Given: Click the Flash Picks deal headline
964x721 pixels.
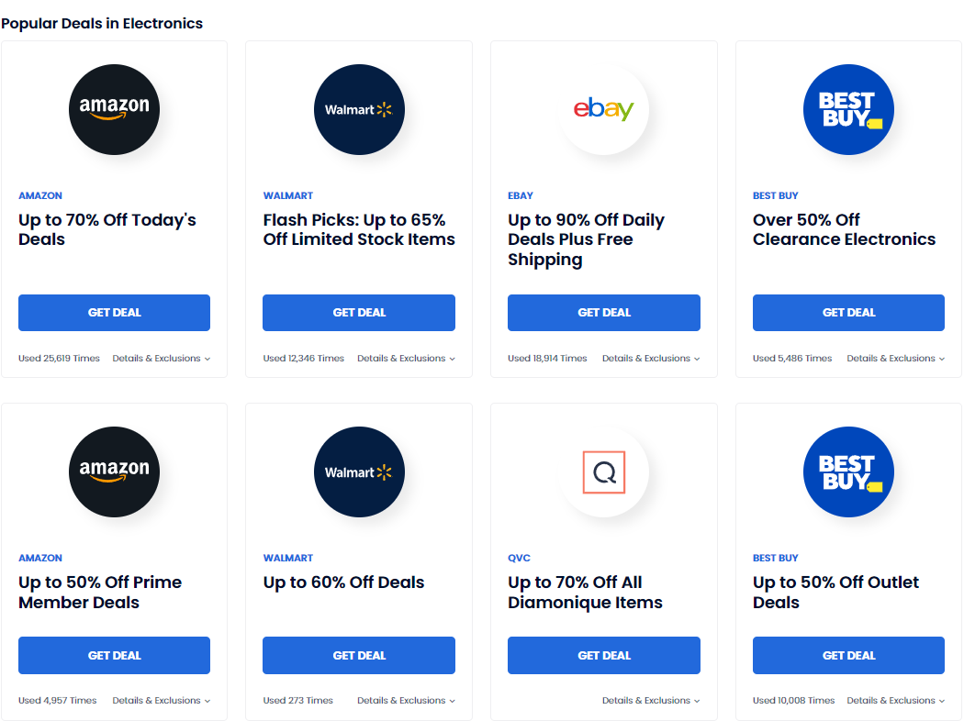Looking at the screenshot, I should tap(358, 229).
